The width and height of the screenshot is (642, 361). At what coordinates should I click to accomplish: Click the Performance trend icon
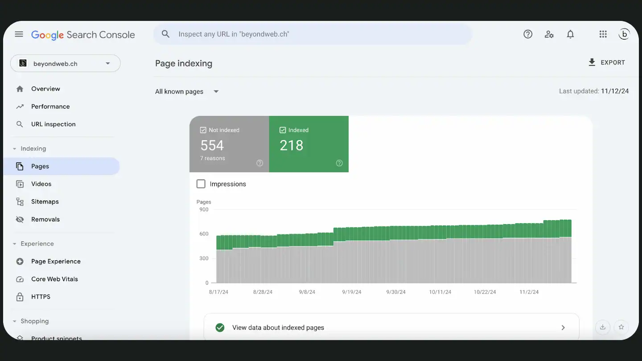[20, 107]
